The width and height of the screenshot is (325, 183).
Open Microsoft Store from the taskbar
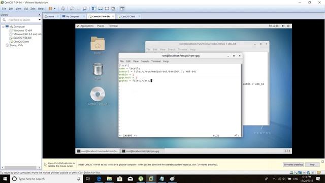(120, 178)
